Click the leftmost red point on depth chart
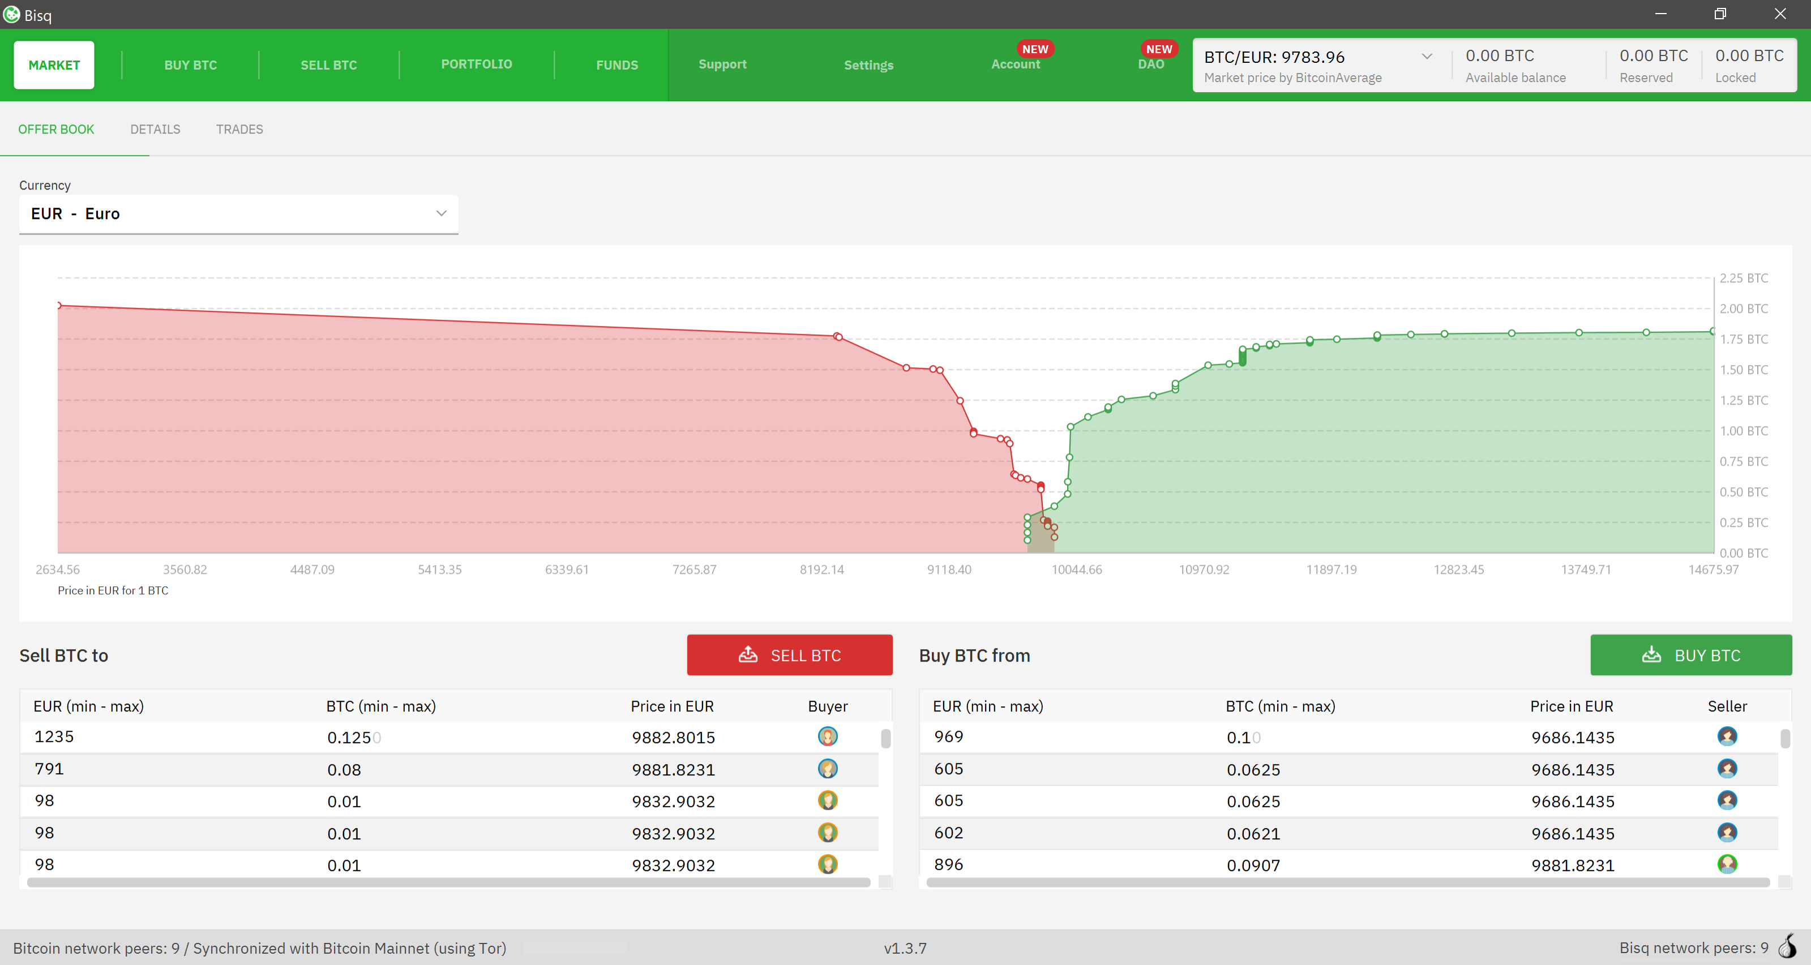1811x965 pixels. click(59, 305)
